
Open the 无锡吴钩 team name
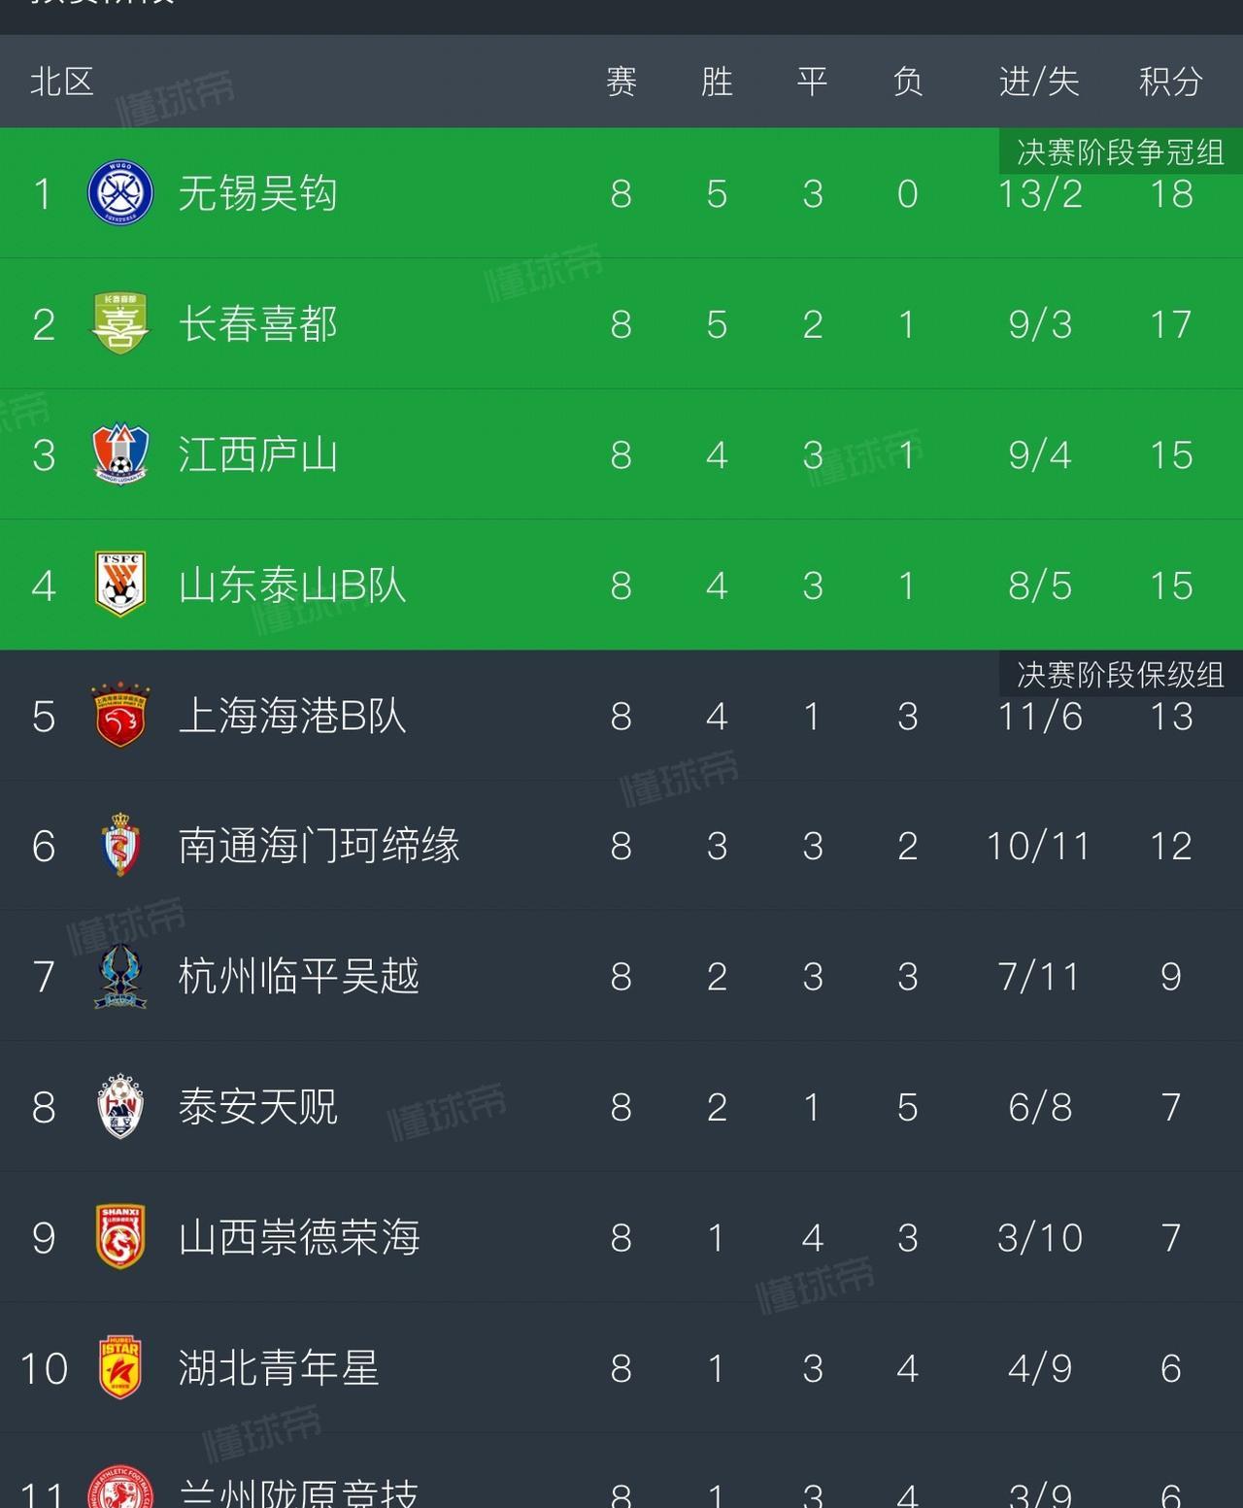(258, 193)
